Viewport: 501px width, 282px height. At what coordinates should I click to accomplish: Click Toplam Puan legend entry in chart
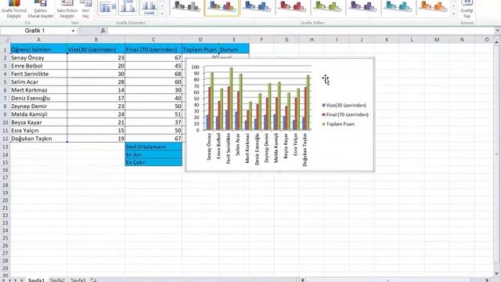[x=338, y=124]
